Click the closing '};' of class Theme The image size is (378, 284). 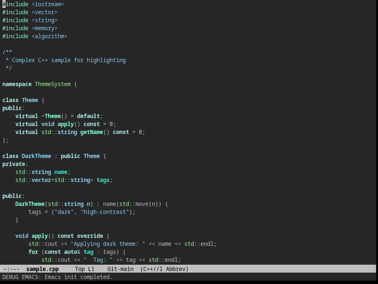[6, 140]
